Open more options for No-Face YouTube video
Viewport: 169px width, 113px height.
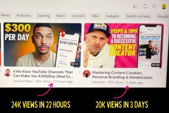click(x=79, y=72)
